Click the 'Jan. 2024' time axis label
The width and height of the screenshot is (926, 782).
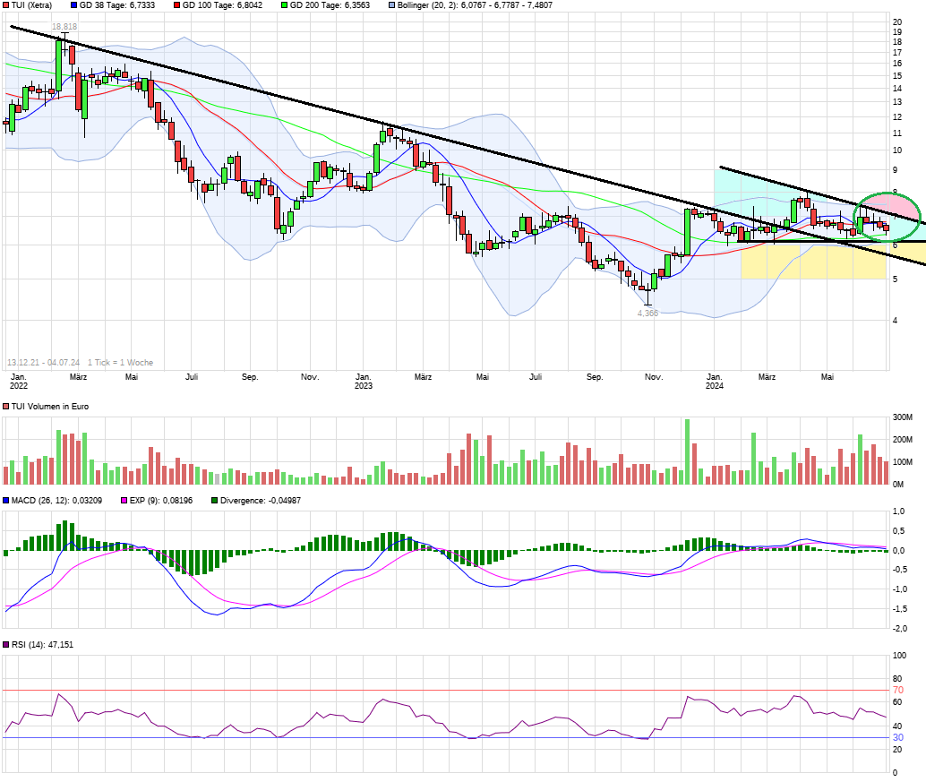[x=715, y=382]
